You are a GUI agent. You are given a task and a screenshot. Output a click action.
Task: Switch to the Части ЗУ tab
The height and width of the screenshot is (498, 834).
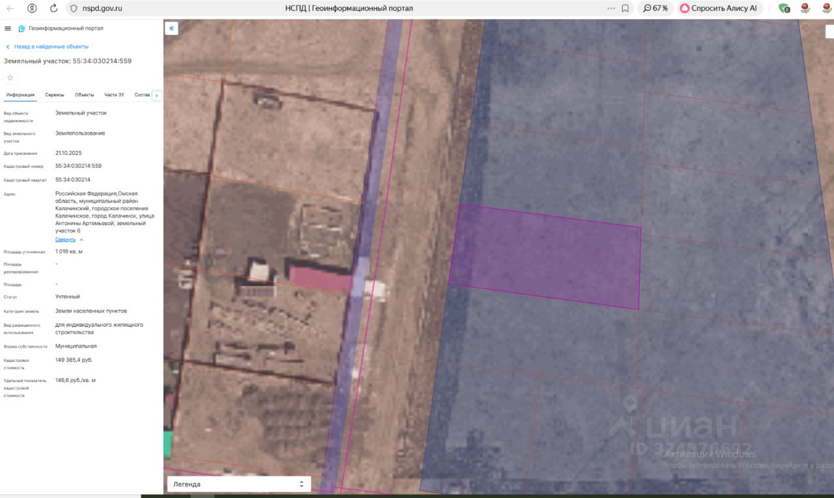pos(114,95)
